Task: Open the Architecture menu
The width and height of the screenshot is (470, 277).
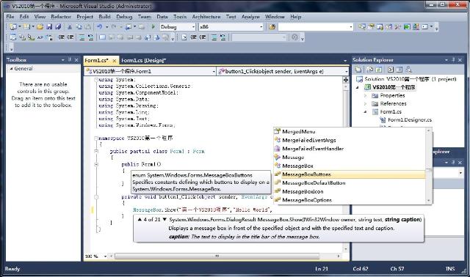Action: [x=206, y=17]
